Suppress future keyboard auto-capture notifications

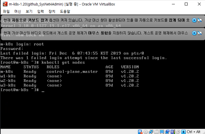(200, 20)
